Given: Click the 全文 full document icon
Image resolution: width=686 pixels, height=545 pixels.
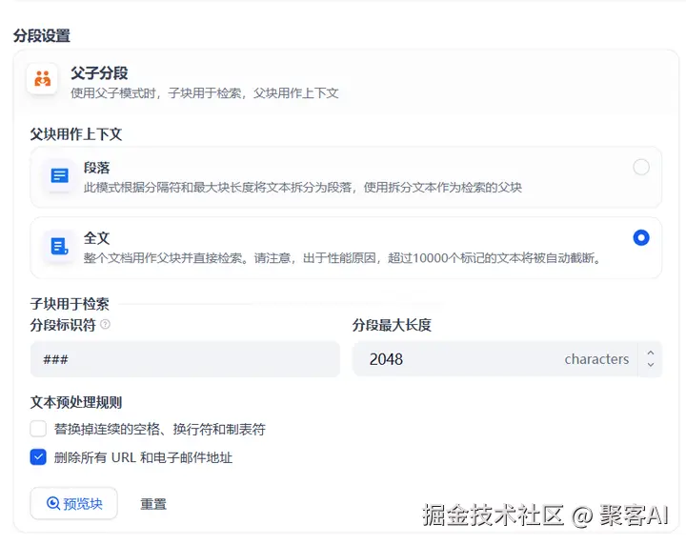Looking at the screenshot, I should coord(59,246).
